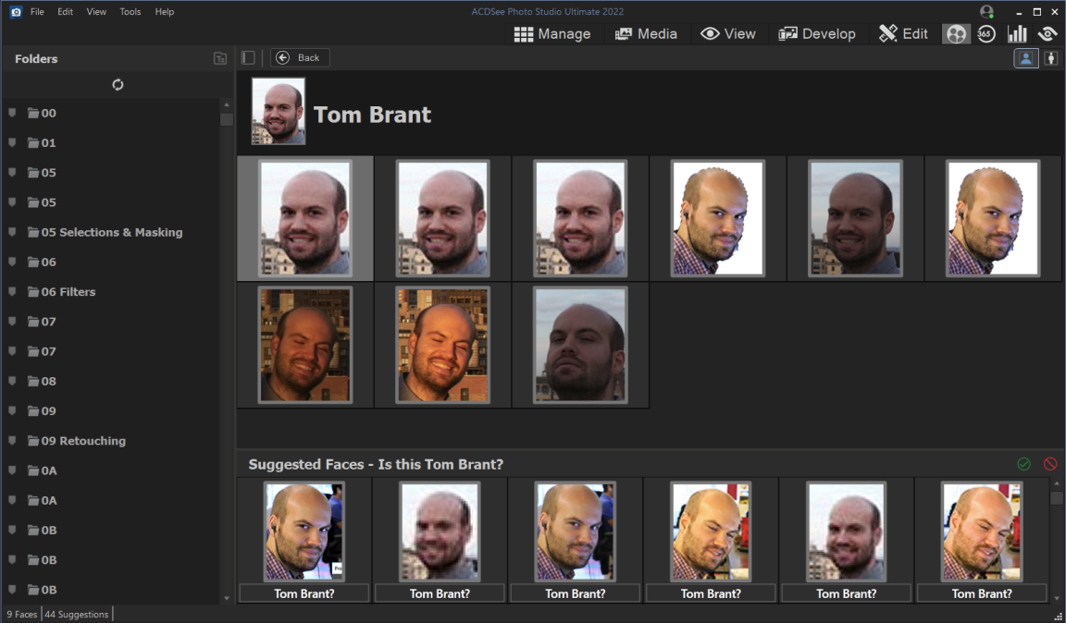The width and height of the screenshot is (1066, 623).
Task: Click the first 'Tom Brant?' suggestion label
Action: (304, 593)
